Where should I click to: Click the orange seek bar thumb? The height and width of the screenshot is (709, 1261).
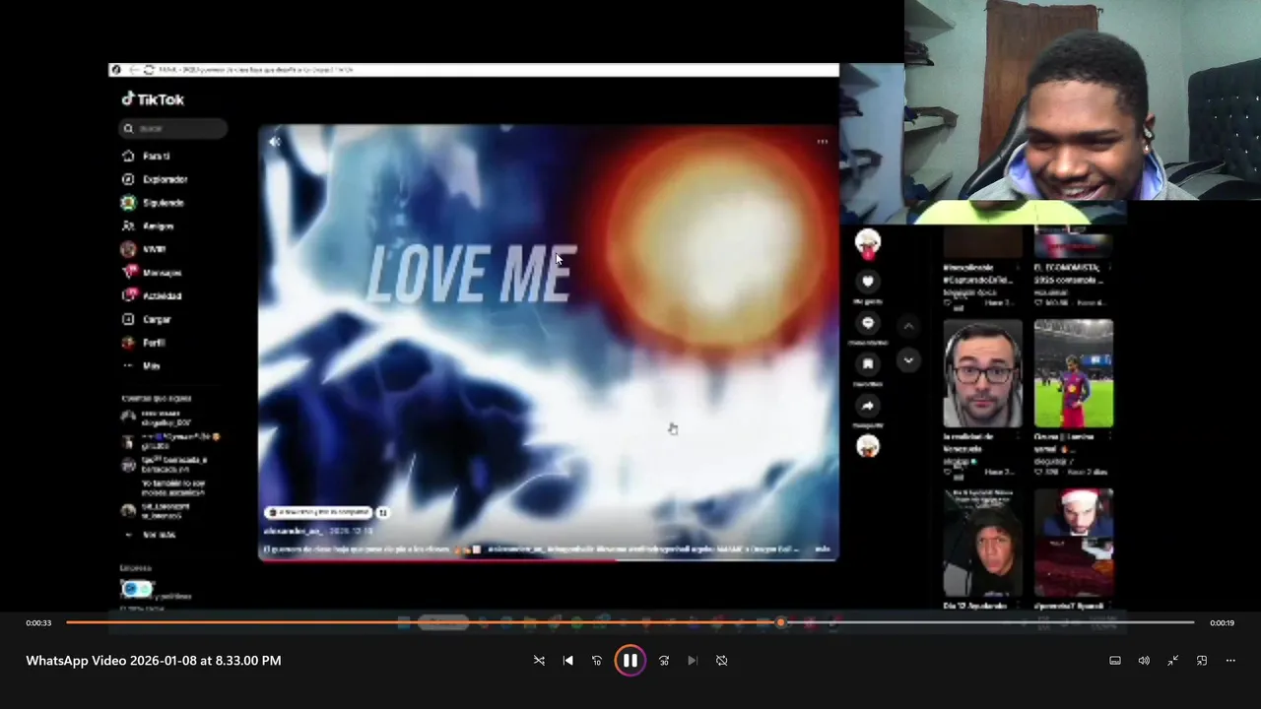pyautogui.click(x=780, y=622)
